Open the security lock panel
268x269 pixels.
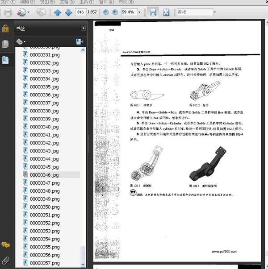pyautogui.click(x=5, y=29)
